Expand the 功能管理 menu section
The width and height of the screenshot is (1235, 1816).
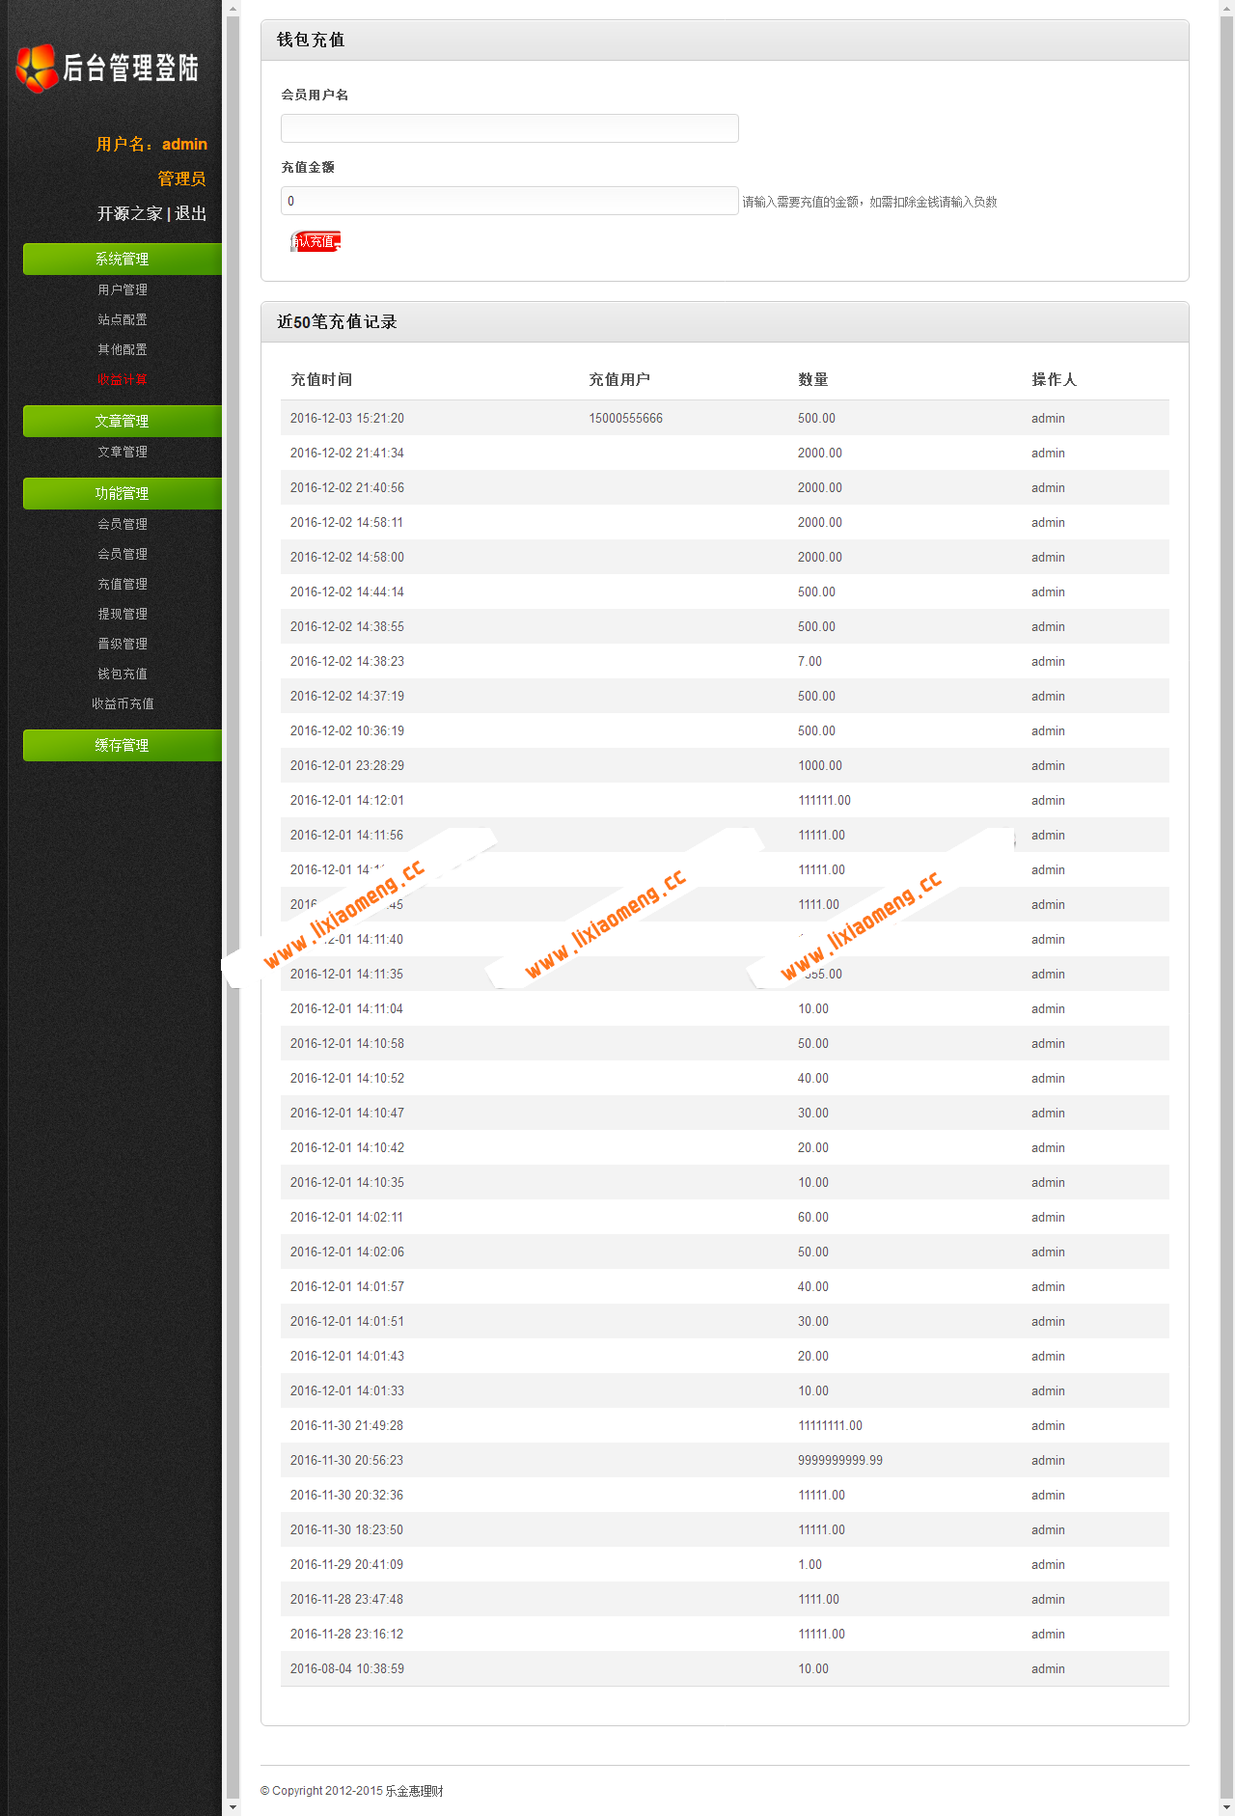coord(123,493)
